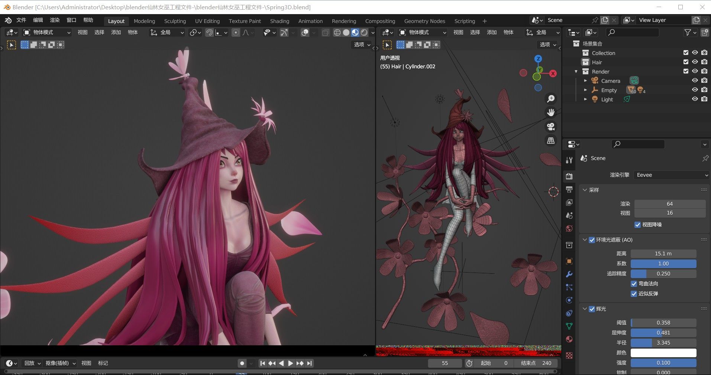Exclude the Hair collection via checkbox

(x=686, y=62)
